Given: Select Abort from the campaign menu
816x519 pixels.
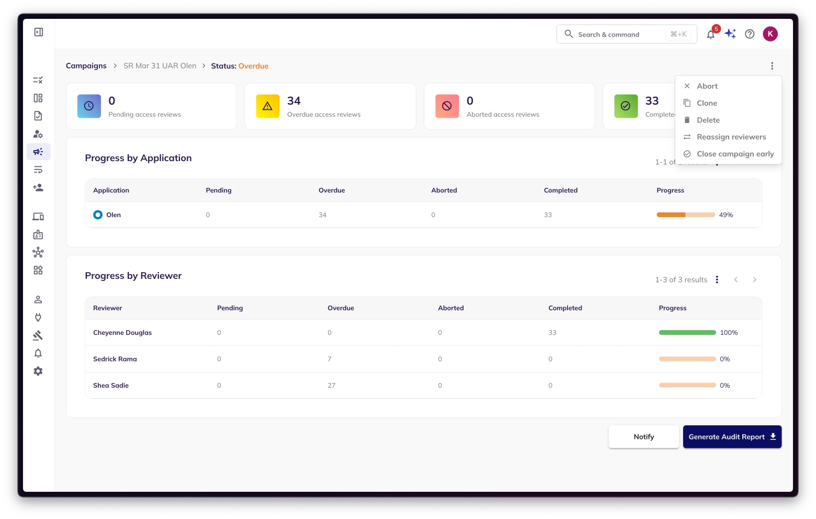Looking at the screenshot, I should (707, 86).
